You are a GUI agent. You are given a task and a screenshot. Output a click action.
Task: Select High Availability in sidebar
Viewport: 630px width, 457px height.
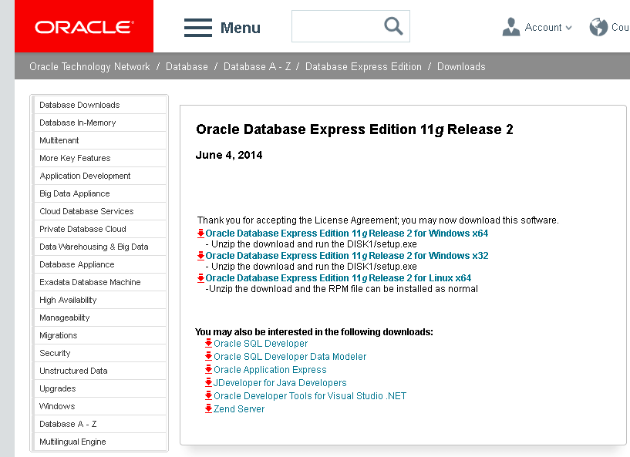pos(100,300)
